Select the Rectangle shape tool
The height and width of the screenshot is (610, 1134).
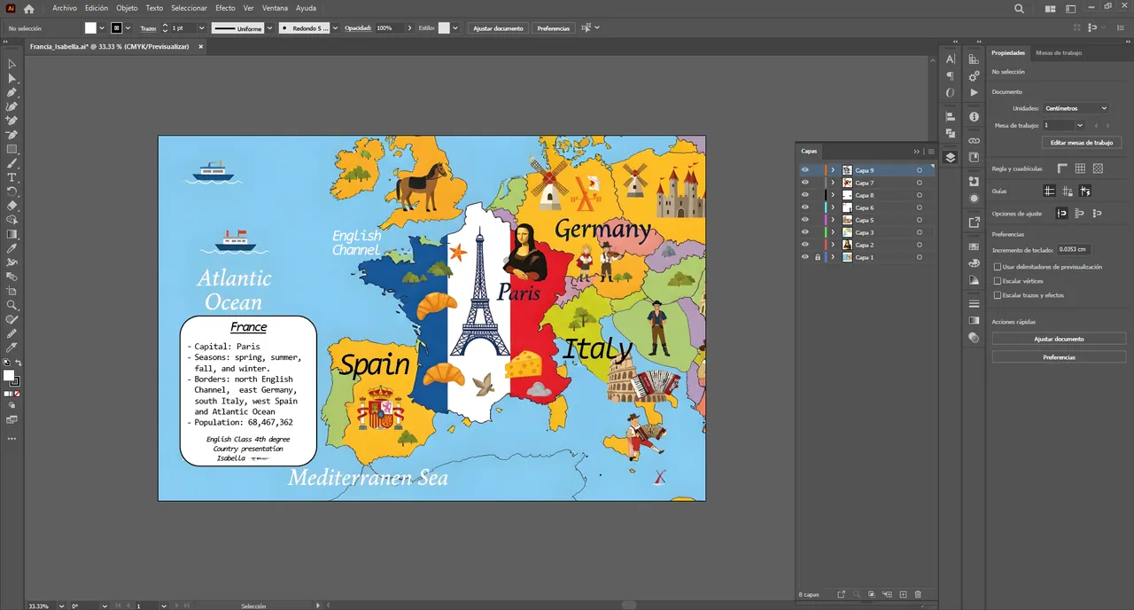pos(12,149)
